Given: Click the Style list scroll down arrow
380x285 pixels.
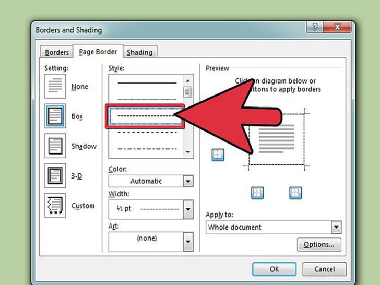Looking at the screenshot, I should coord(188,152).
